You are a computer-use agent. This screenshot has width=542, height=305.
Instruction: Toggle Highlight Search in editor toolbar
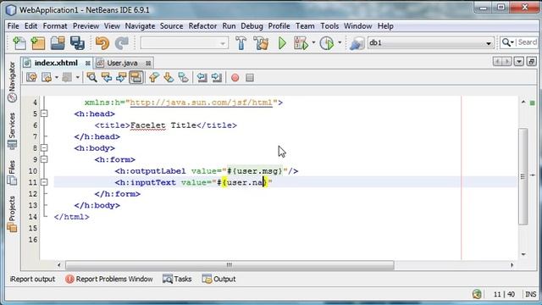pyautogui.click(x=135, y=77)
